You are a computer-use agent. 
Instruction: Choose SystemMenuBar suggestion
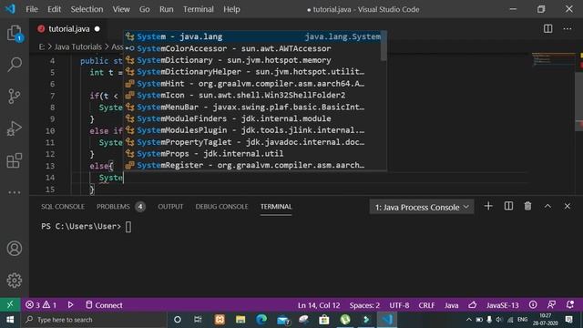253,107
